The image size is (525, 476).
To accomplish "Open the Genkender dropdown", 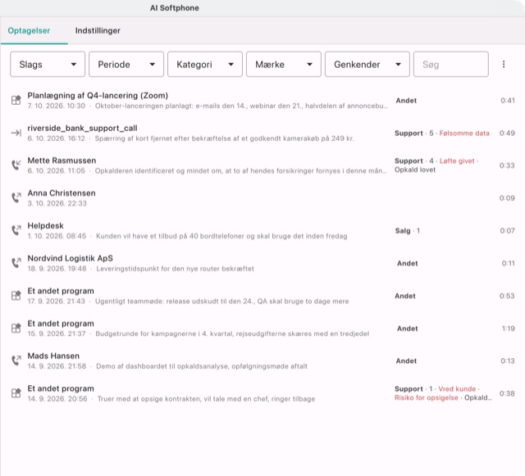I will [x=367, y=64].
